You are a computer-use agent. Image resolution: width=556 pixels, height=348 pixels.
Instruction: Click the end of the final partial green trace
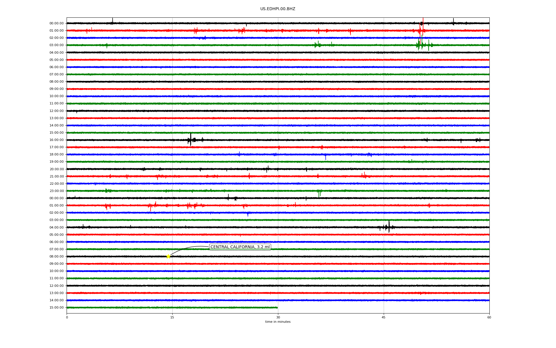coord(277,308)
